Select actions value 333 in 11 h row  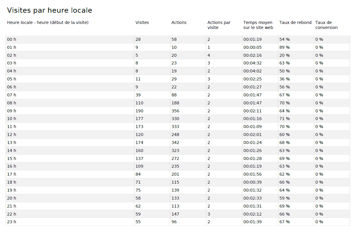click(175, 127)
